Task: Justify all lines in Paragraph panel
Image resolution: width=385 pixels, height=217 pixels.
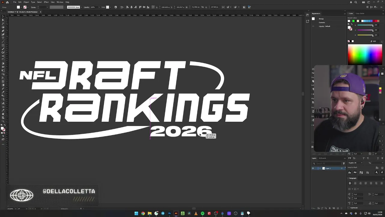Action: tap(382, 183)
